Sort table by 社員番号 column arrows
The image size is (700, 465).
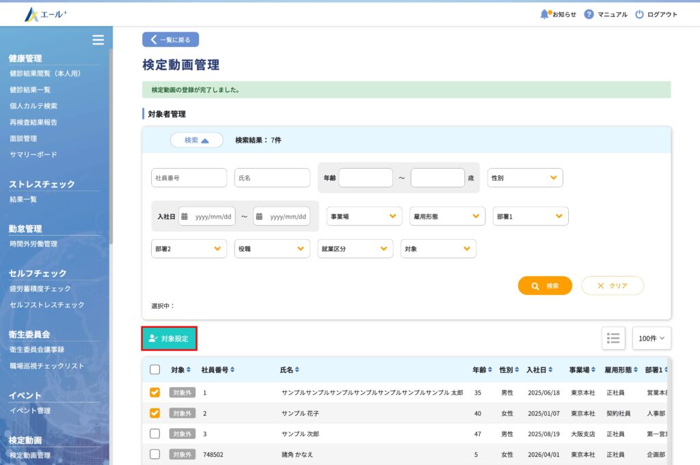tap(232, 370)
